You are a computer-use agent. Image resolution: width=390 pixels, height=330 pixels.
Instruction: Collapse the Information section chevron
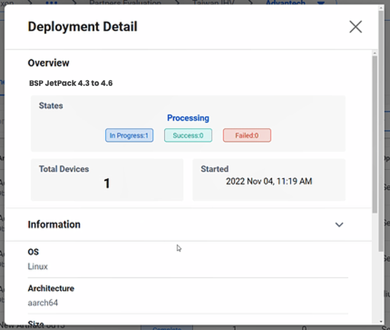(339, 225)
